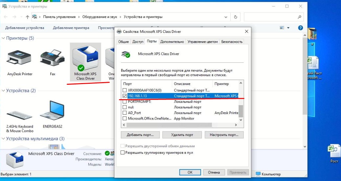This screenshot has height=181, width=341.
Task: Collapse the Принтеры (5) group
Action: (x=3, y=38)
